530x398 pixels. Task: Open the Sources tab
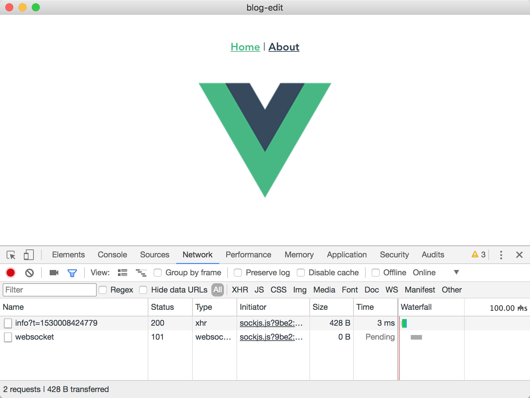[x=155, y=255]
